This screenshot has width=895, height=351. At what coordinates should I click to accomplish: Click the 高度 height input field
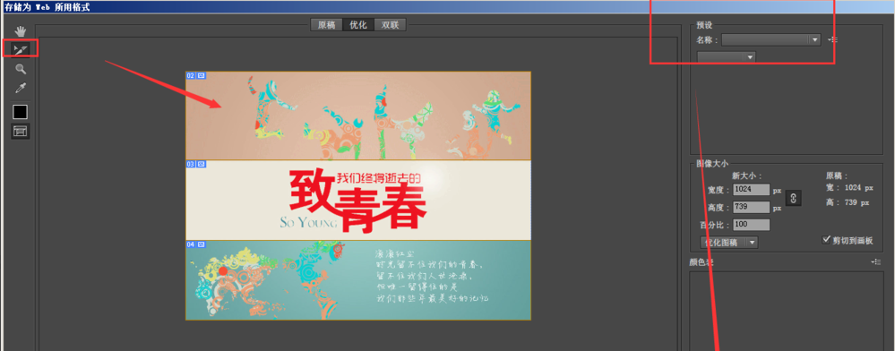click(x=752, y=207)
